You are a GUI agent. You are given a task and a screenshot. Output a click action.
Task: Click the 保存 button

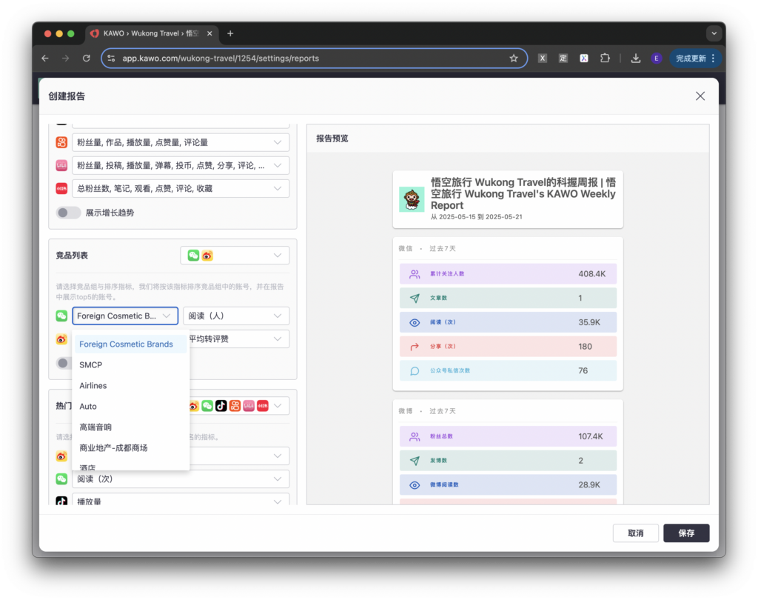pos(686,533)
